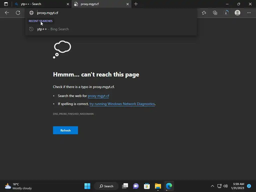Choose the ytp++ Bing Search suggestion
Viewport: 256px width, 192px height.
tap(111, 29)
